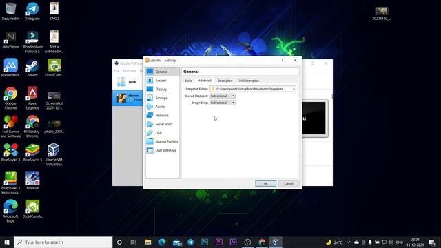Show hidden system tray icons
This screenshot has width=441, height=248.
pyautogui.click(x=349, y=242)
